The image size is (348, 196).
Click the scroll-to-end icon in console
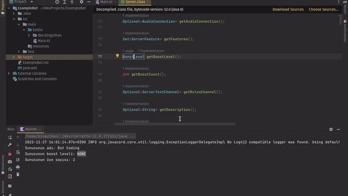(x=18, y=160)
